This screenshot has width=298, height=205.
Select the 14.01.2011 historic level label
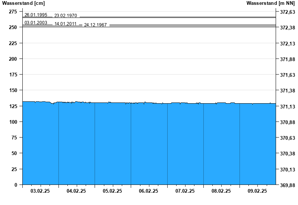(x=66, y=24)
